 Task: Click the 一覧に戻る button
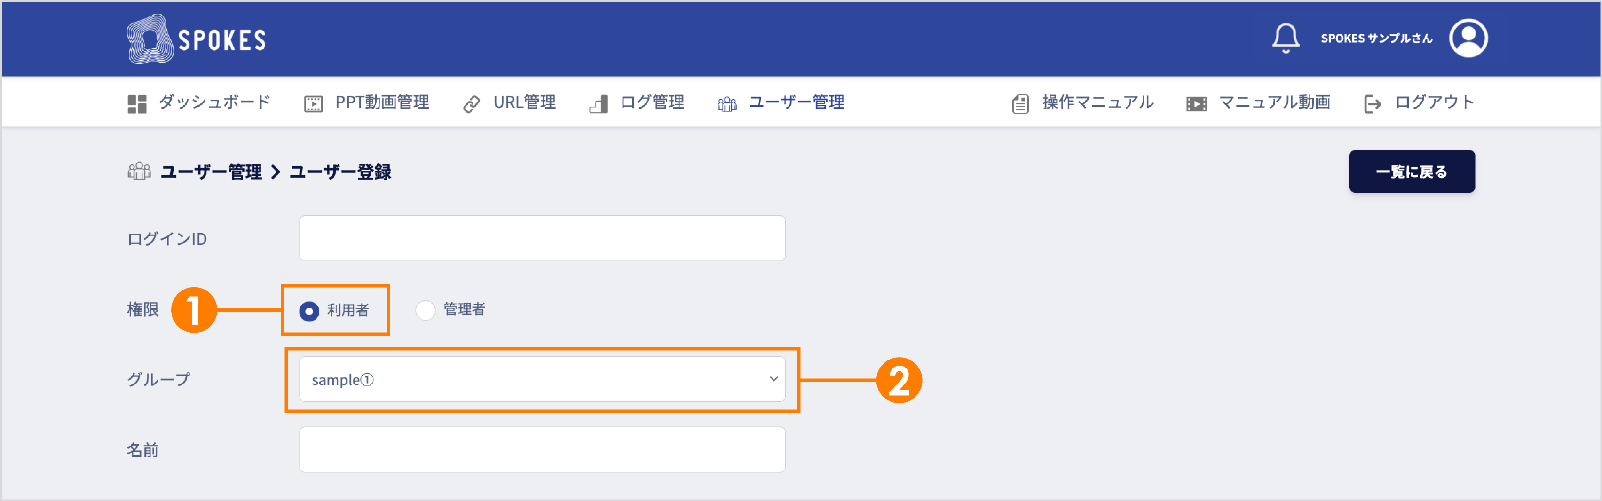pos(1412,171)
